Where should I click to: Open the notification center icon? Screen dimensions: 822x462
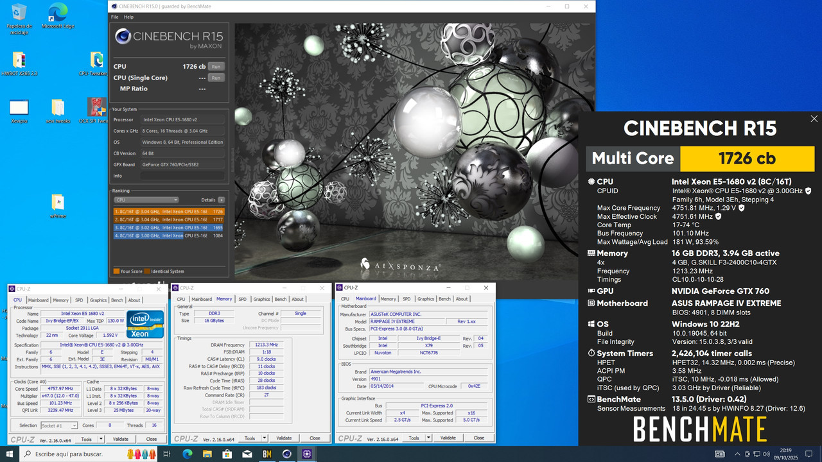click(809, 454)
